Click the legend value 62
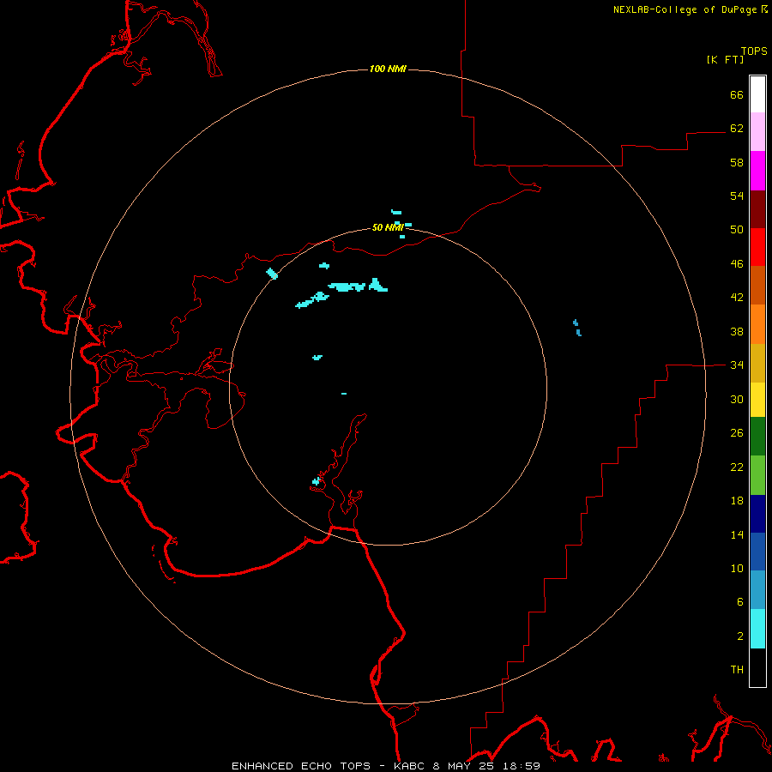The width and height of the screenshot is (772, 772). [737, 129]
